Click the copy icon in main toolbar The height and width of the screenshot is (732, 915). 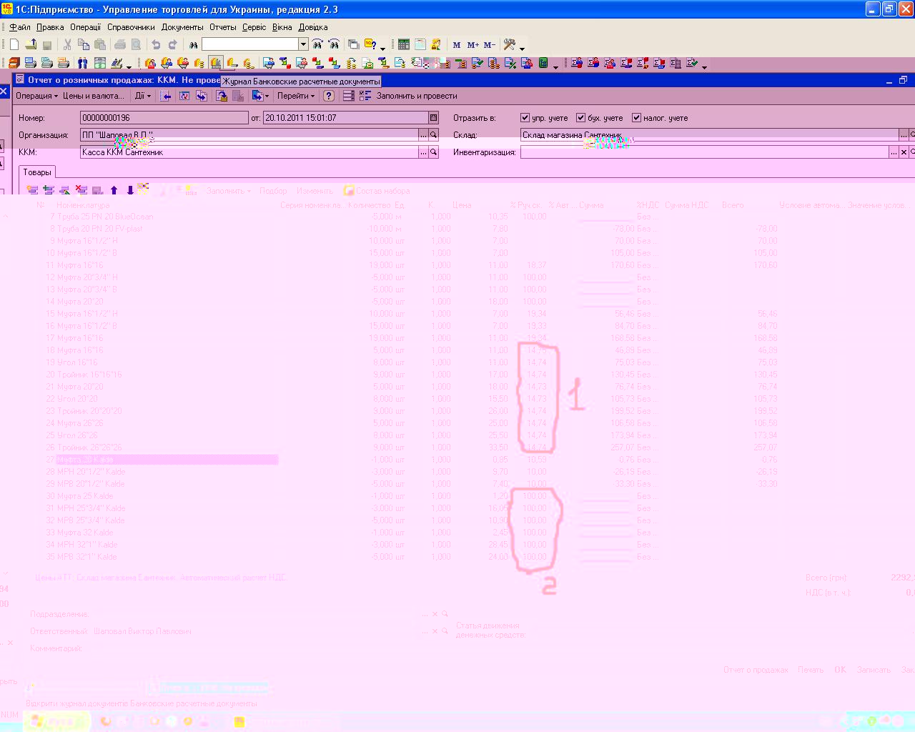point(84,44)
